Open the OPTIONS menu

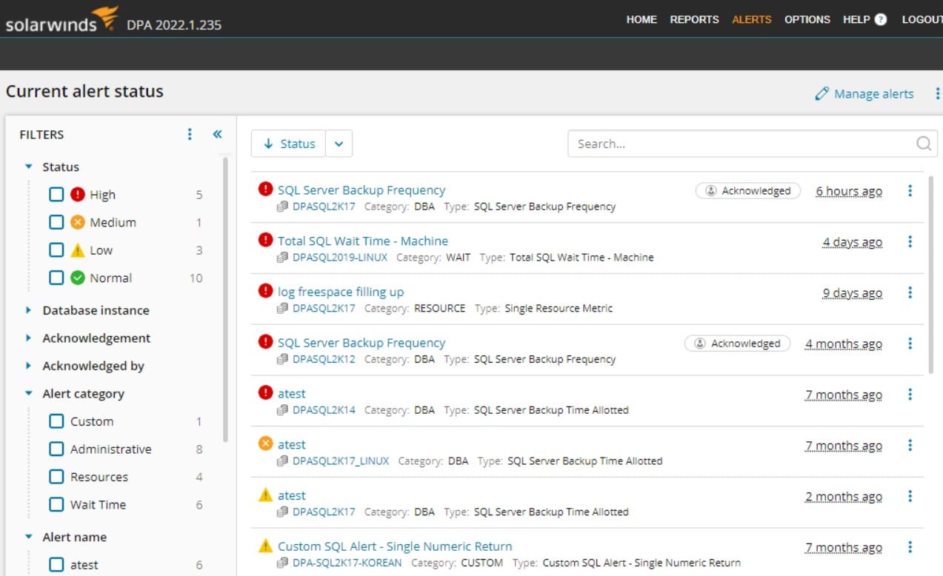pyautogui.click(x=807, y=20)
